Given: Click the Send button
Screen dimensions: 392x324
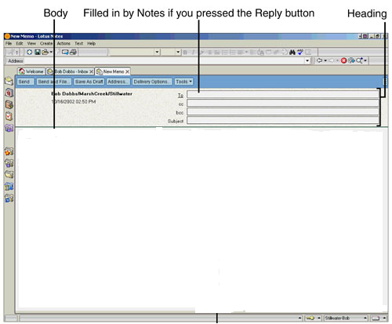Looking at the screenshot, I should 25,82.
